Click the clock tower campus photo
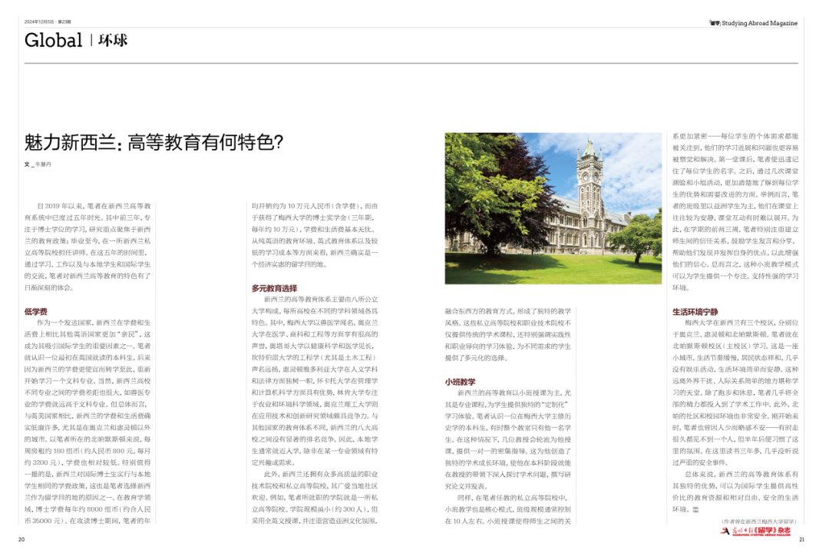The width and height of the screenshot is (829, 560). 553,208
